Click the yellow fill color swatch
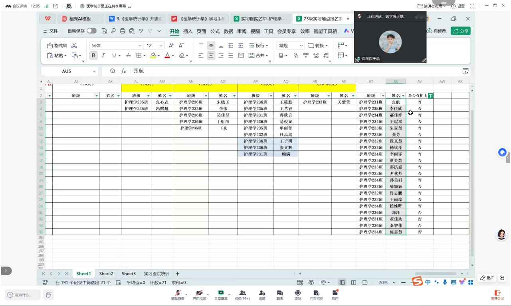511x306 pixels. [153, 55]
